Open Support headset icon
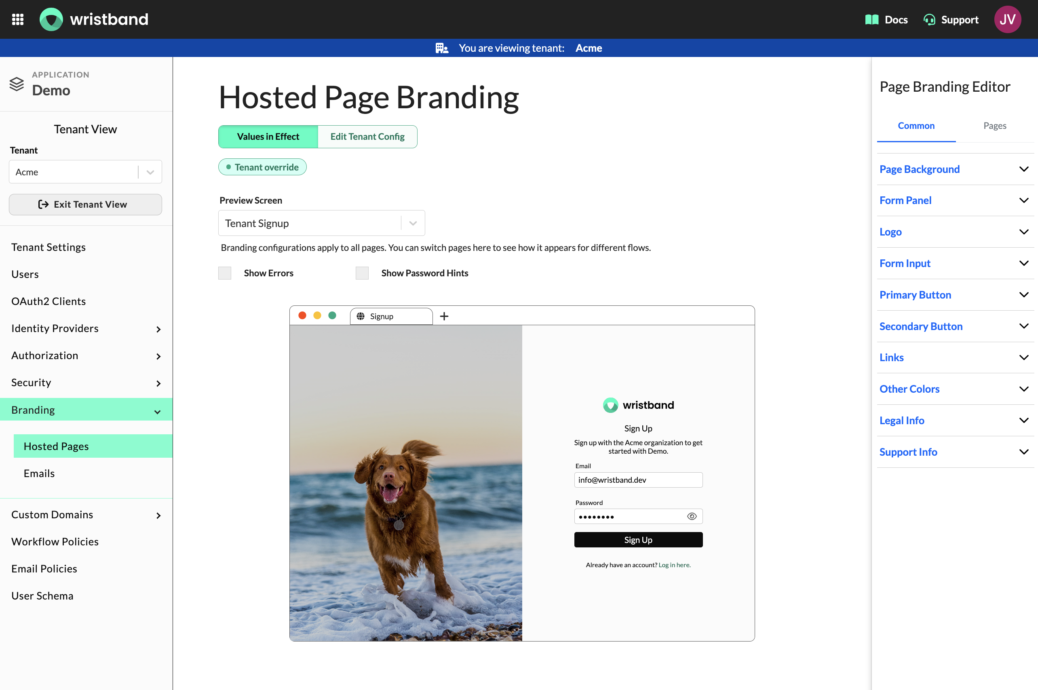This screenshot has height=690, width=1038. (929, 20)
